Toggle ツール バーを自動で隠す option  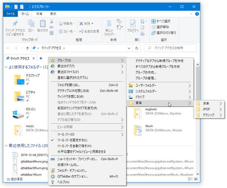[87, 146]
